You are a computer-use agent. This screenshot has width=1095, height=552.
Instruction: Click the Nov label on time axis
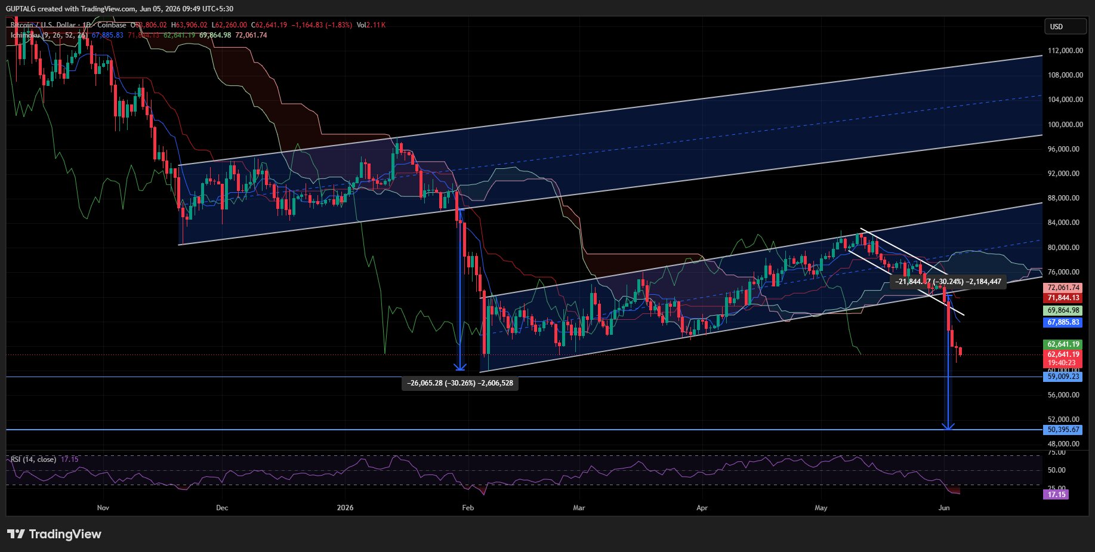tap(103, 508)
